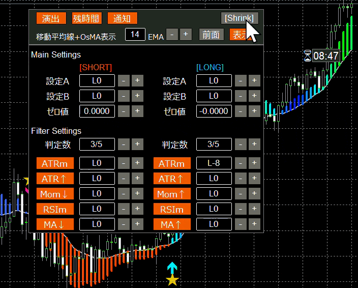
Task: Toggle the SHORT ATRm filter button
Action: point(55,163)
